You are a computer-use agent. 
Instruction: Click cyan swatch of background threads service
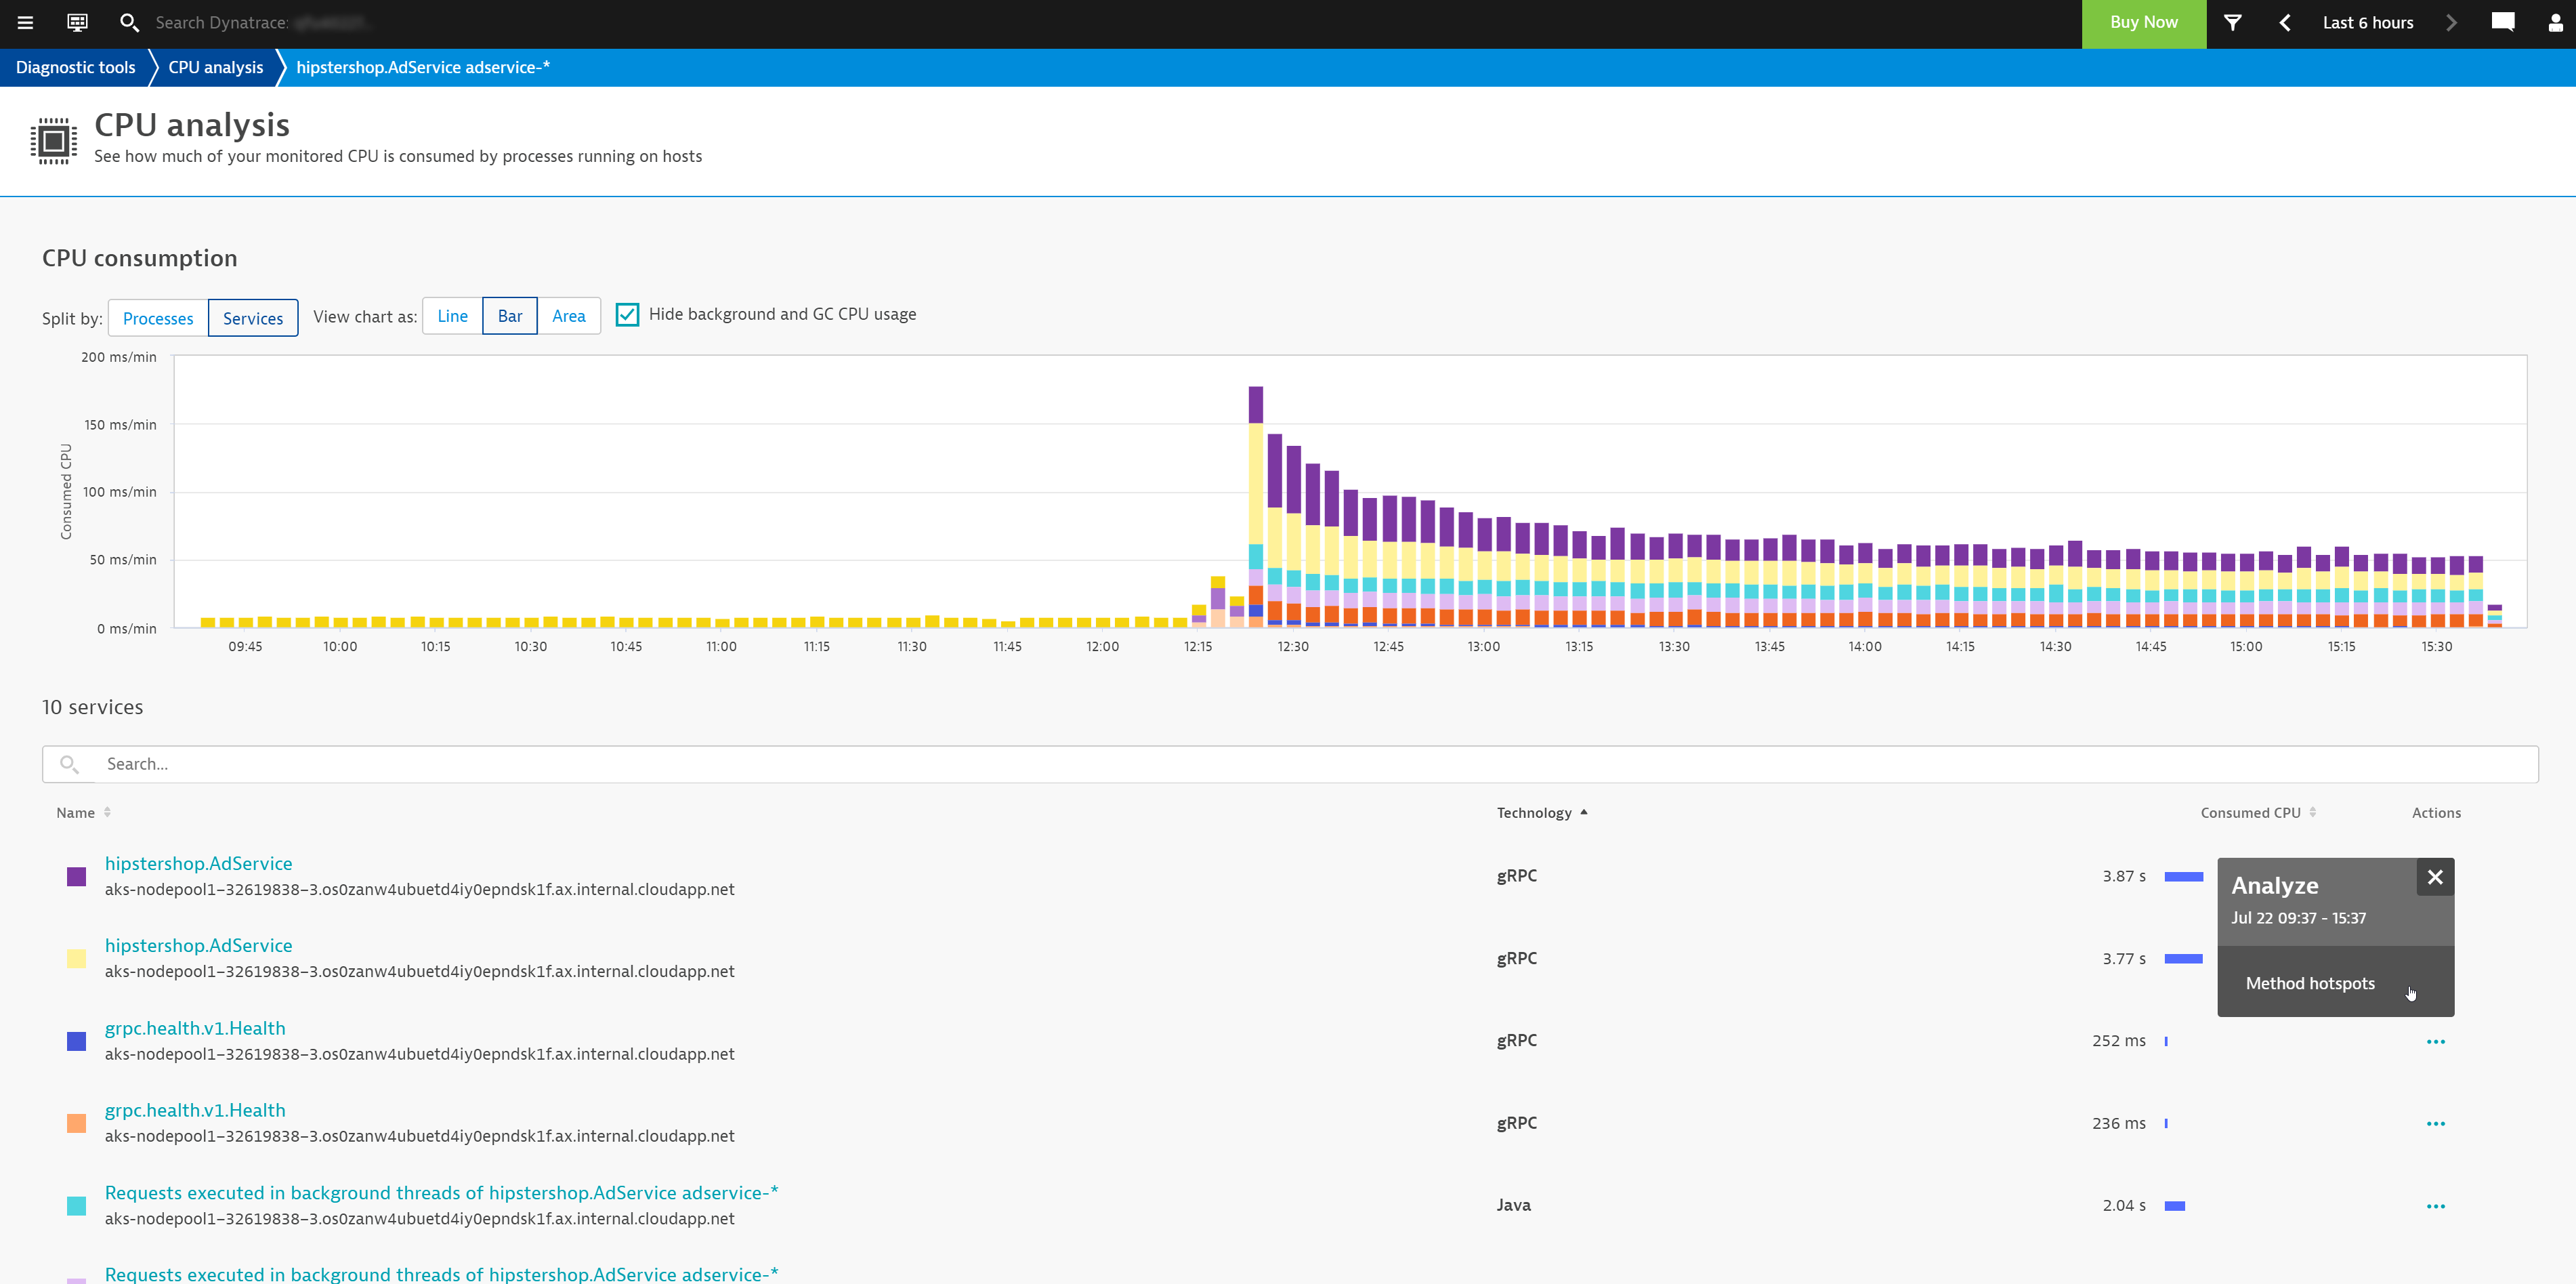click(x=76, y=1206)
